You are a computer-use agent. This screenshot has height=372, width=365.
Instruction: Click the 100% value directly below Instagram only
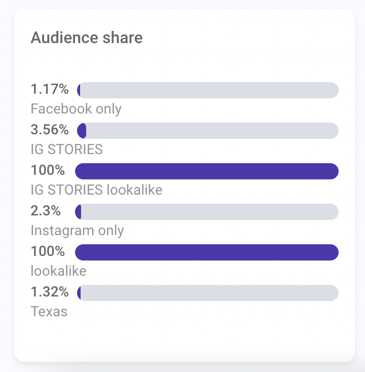tap(48, 252)
